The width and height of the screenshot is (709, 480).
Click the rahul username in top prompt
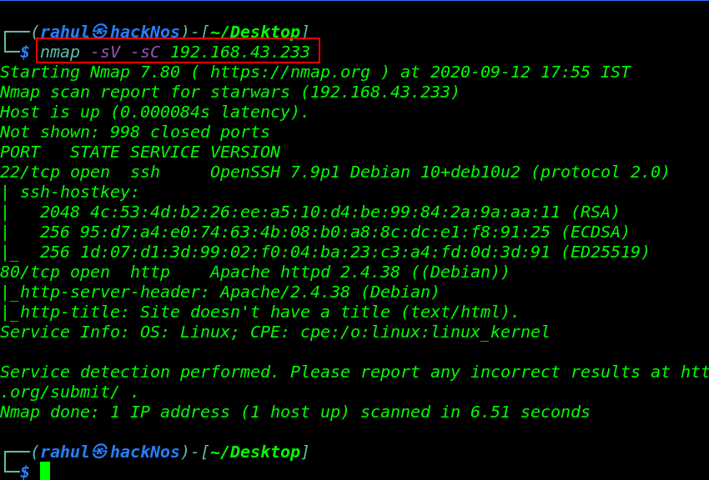[65, 32]
